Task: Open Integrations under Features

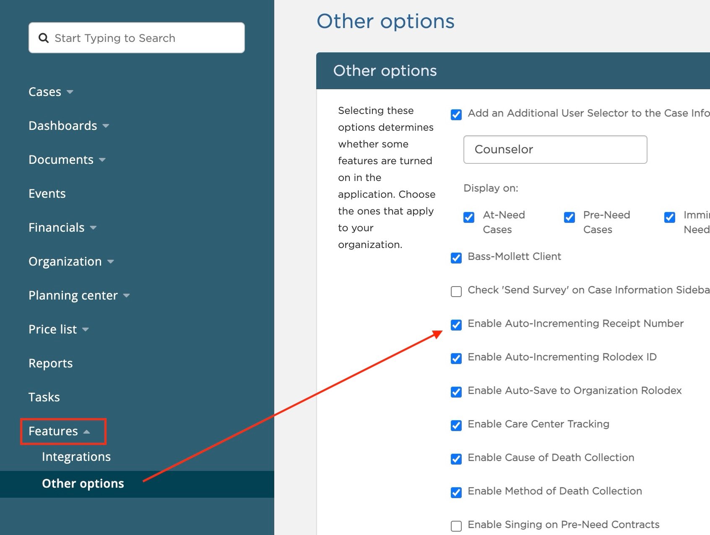Action: pos(76,457)
